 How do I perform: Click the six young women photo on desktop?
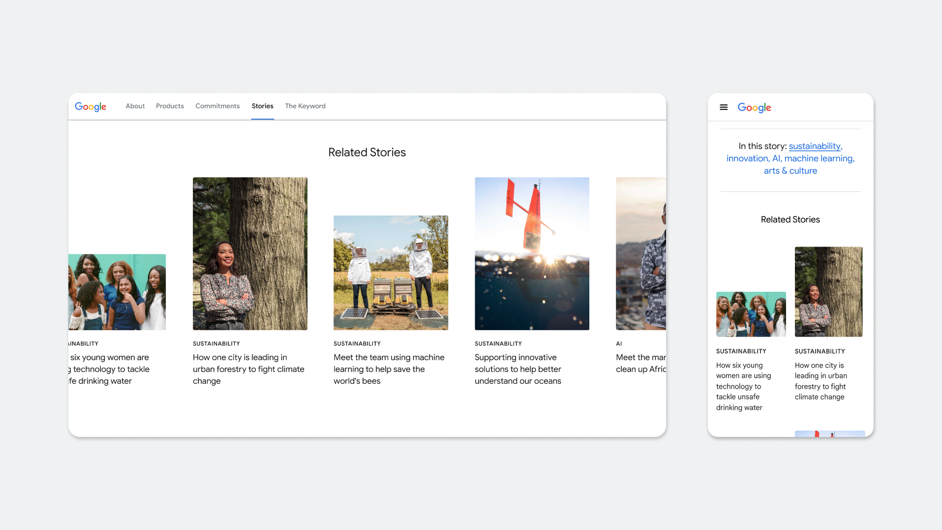coord(117,292)
